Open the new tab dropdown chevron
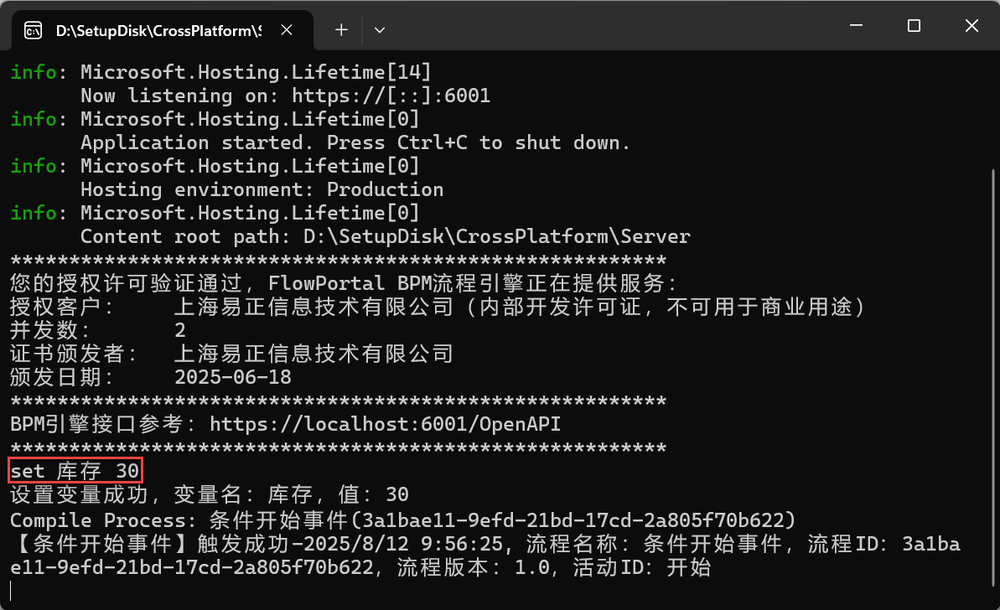Image resolution: width=1000 pixels, height=610 pixels. [380, 28]
